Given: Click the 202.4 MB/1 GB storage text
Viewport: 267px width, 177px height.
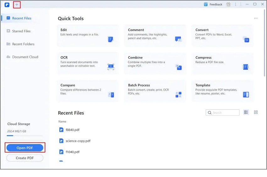Looking at the screenshot, I should coord(17,131).
